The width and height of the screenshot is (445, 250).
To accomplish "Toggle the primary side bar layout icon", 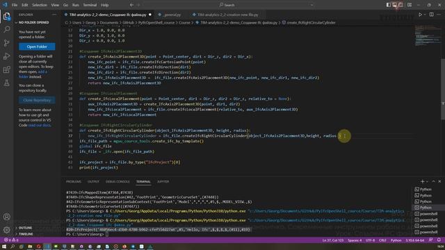I will [x=388, y=5].
